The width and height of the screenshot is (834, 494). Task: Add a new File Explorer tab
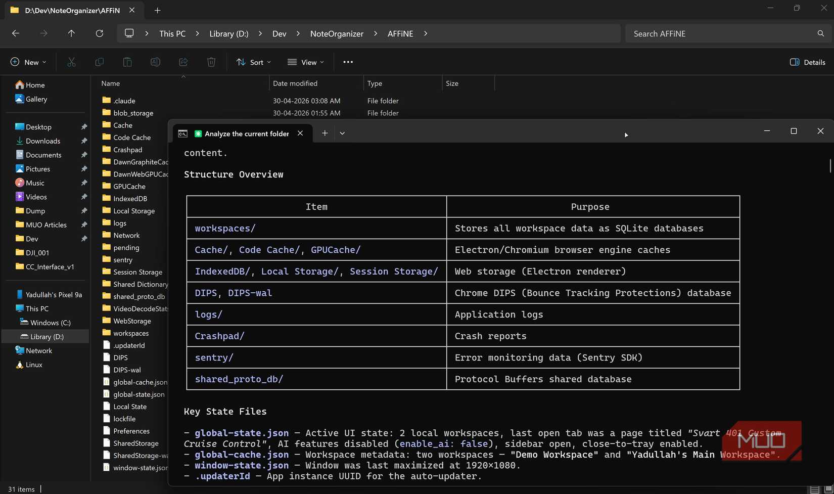click(x=158, y=10)
